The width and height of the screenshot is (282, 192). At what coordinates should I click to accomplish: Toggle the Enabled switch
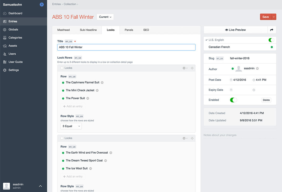[x=233, y=100]
